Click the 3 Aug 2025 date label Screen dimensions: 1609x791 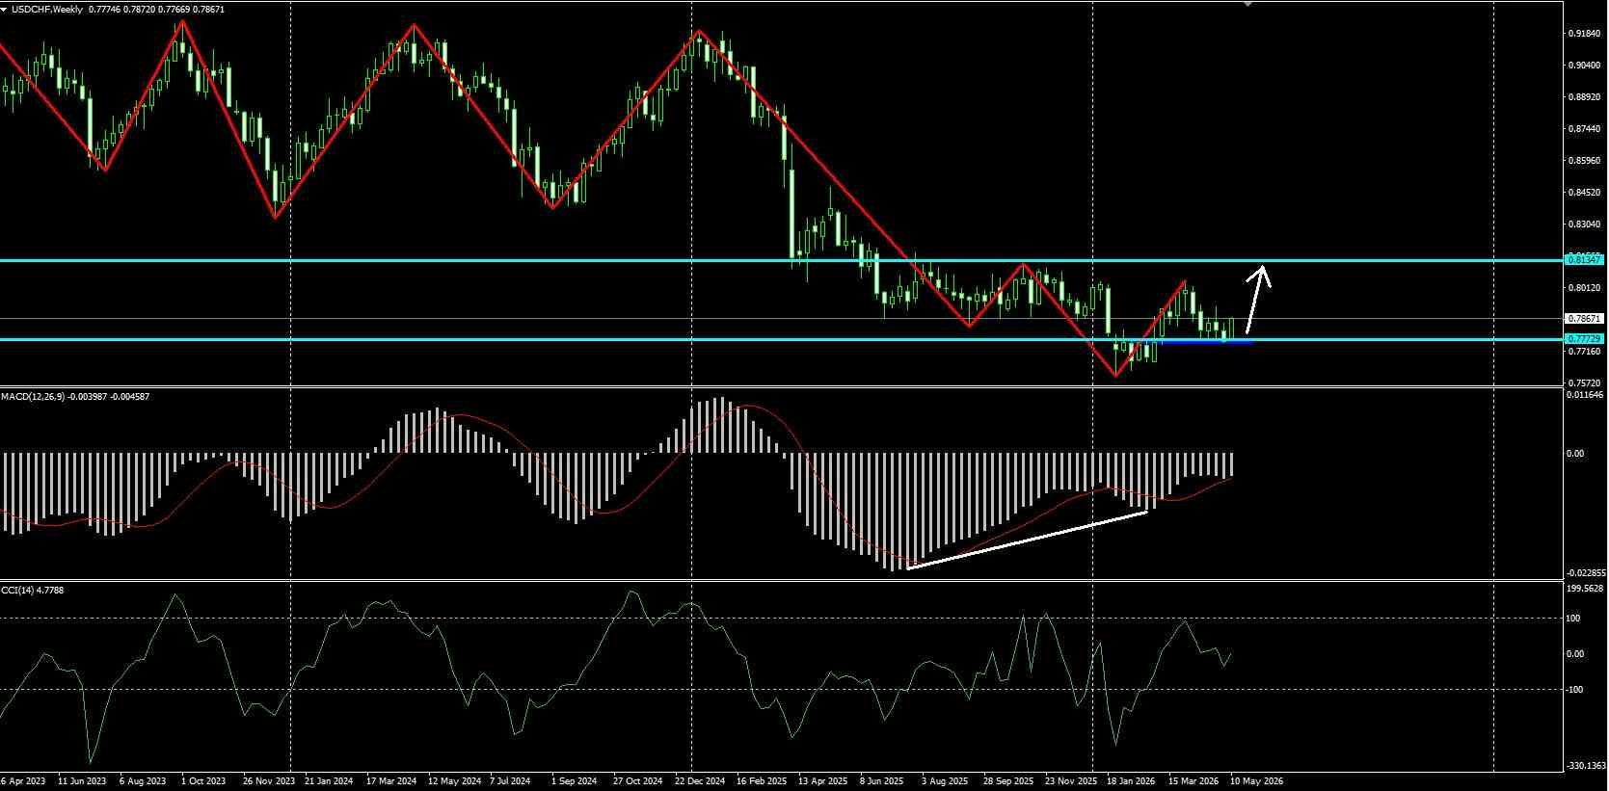(x=945, y=781)
